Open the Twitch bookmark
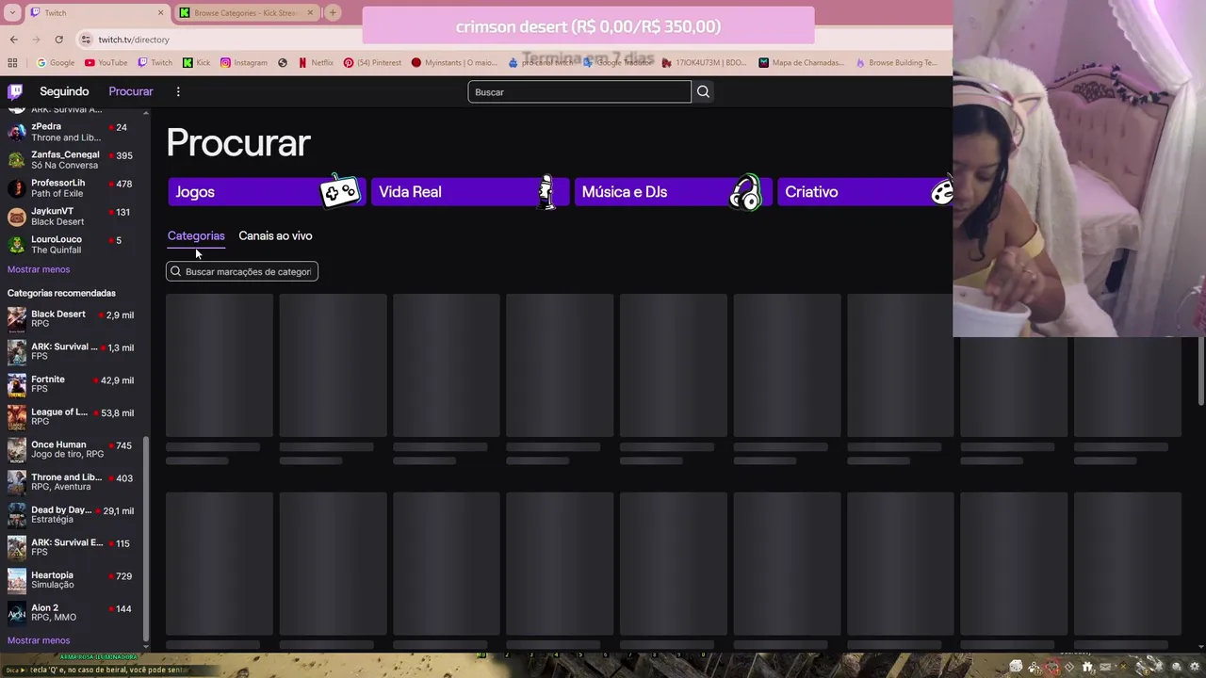The image size is (1206, 678). click(x=155, y=63)
